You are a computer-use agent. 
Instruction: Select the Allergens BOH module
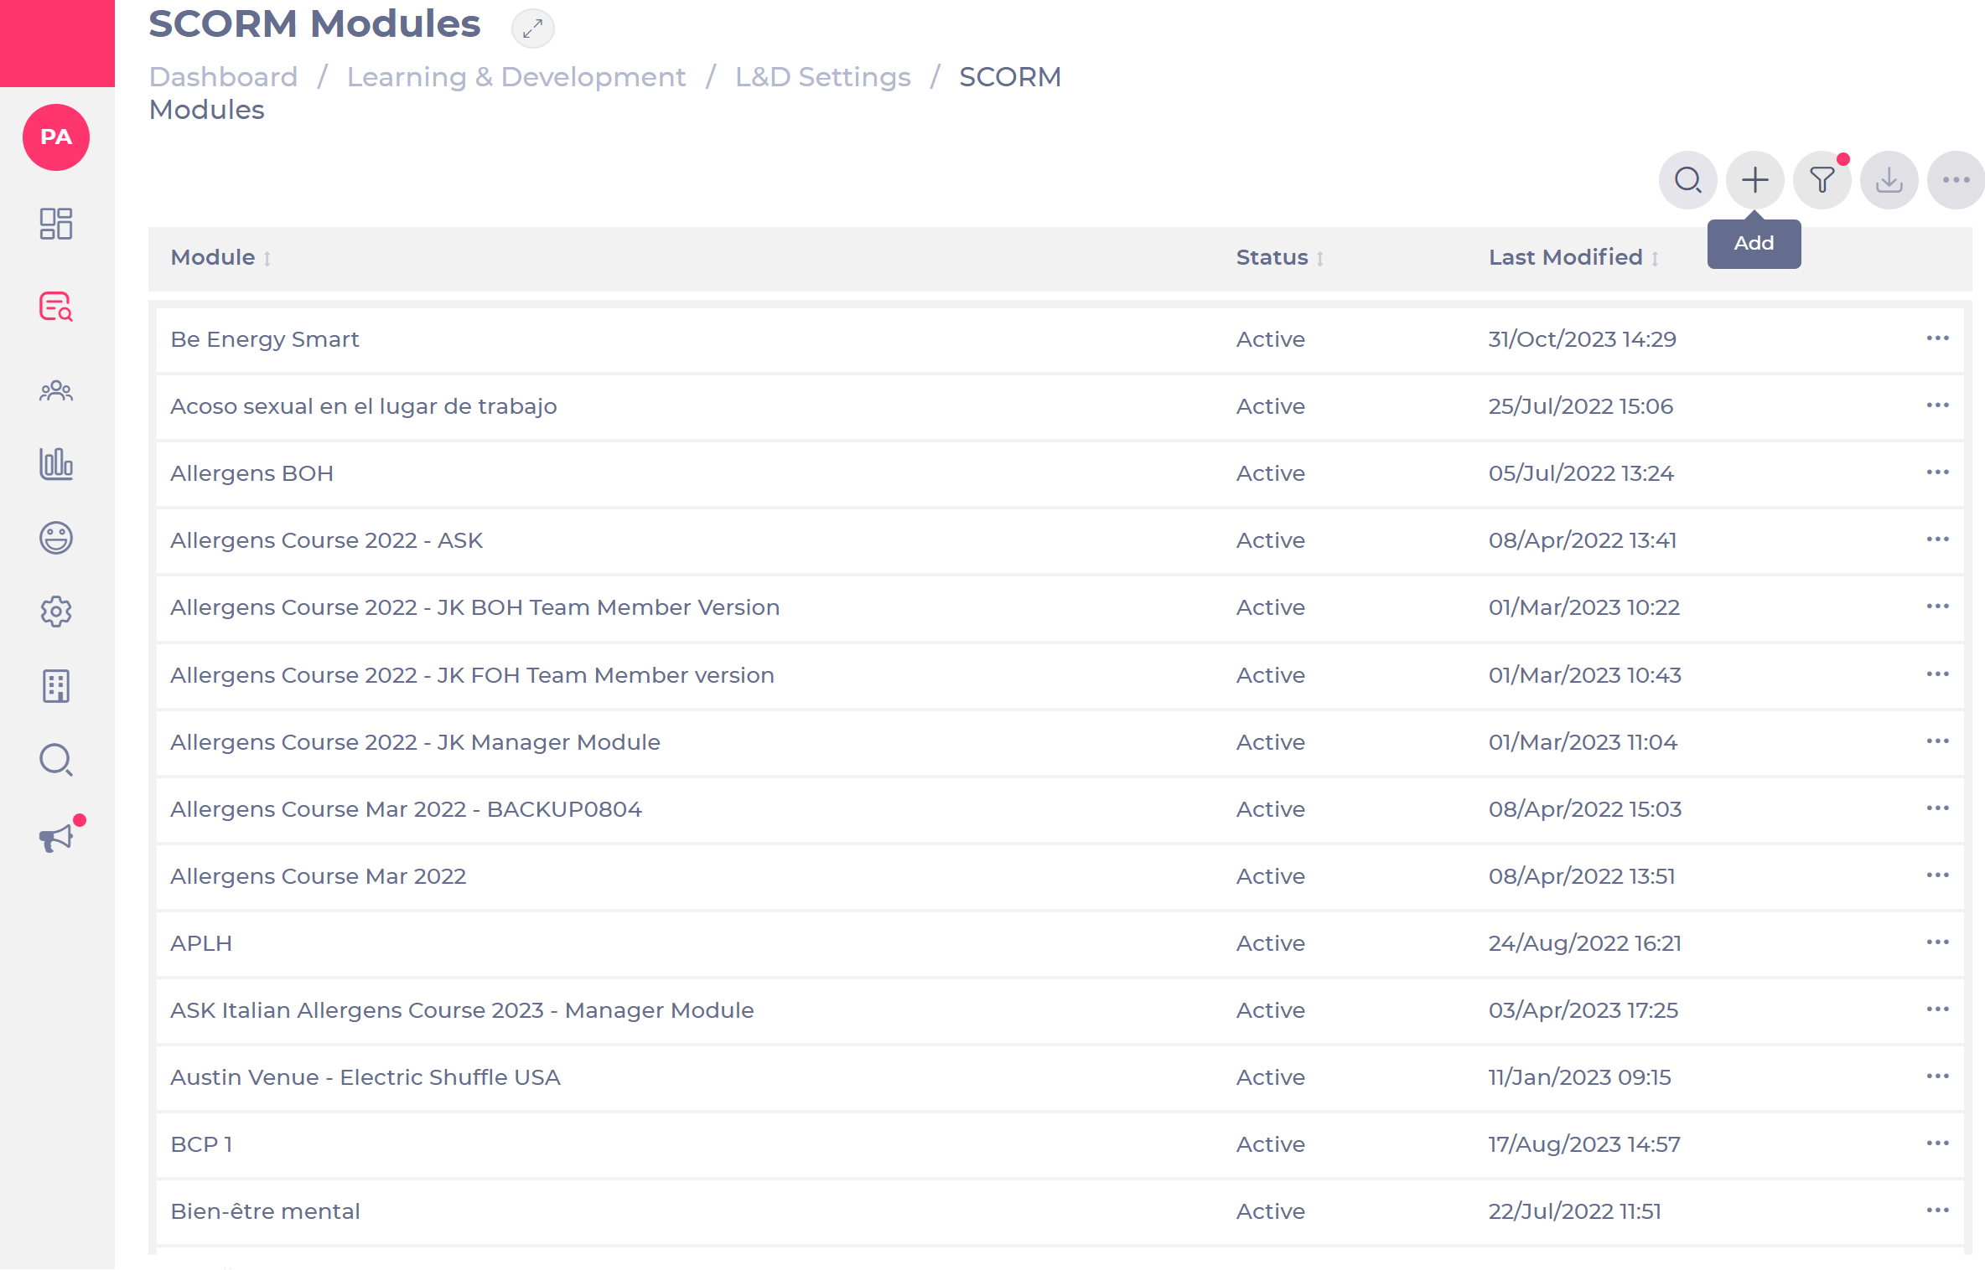click(251, 473)
